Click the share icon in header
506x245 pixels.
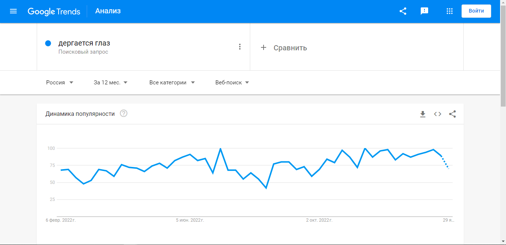pos(403,11)
